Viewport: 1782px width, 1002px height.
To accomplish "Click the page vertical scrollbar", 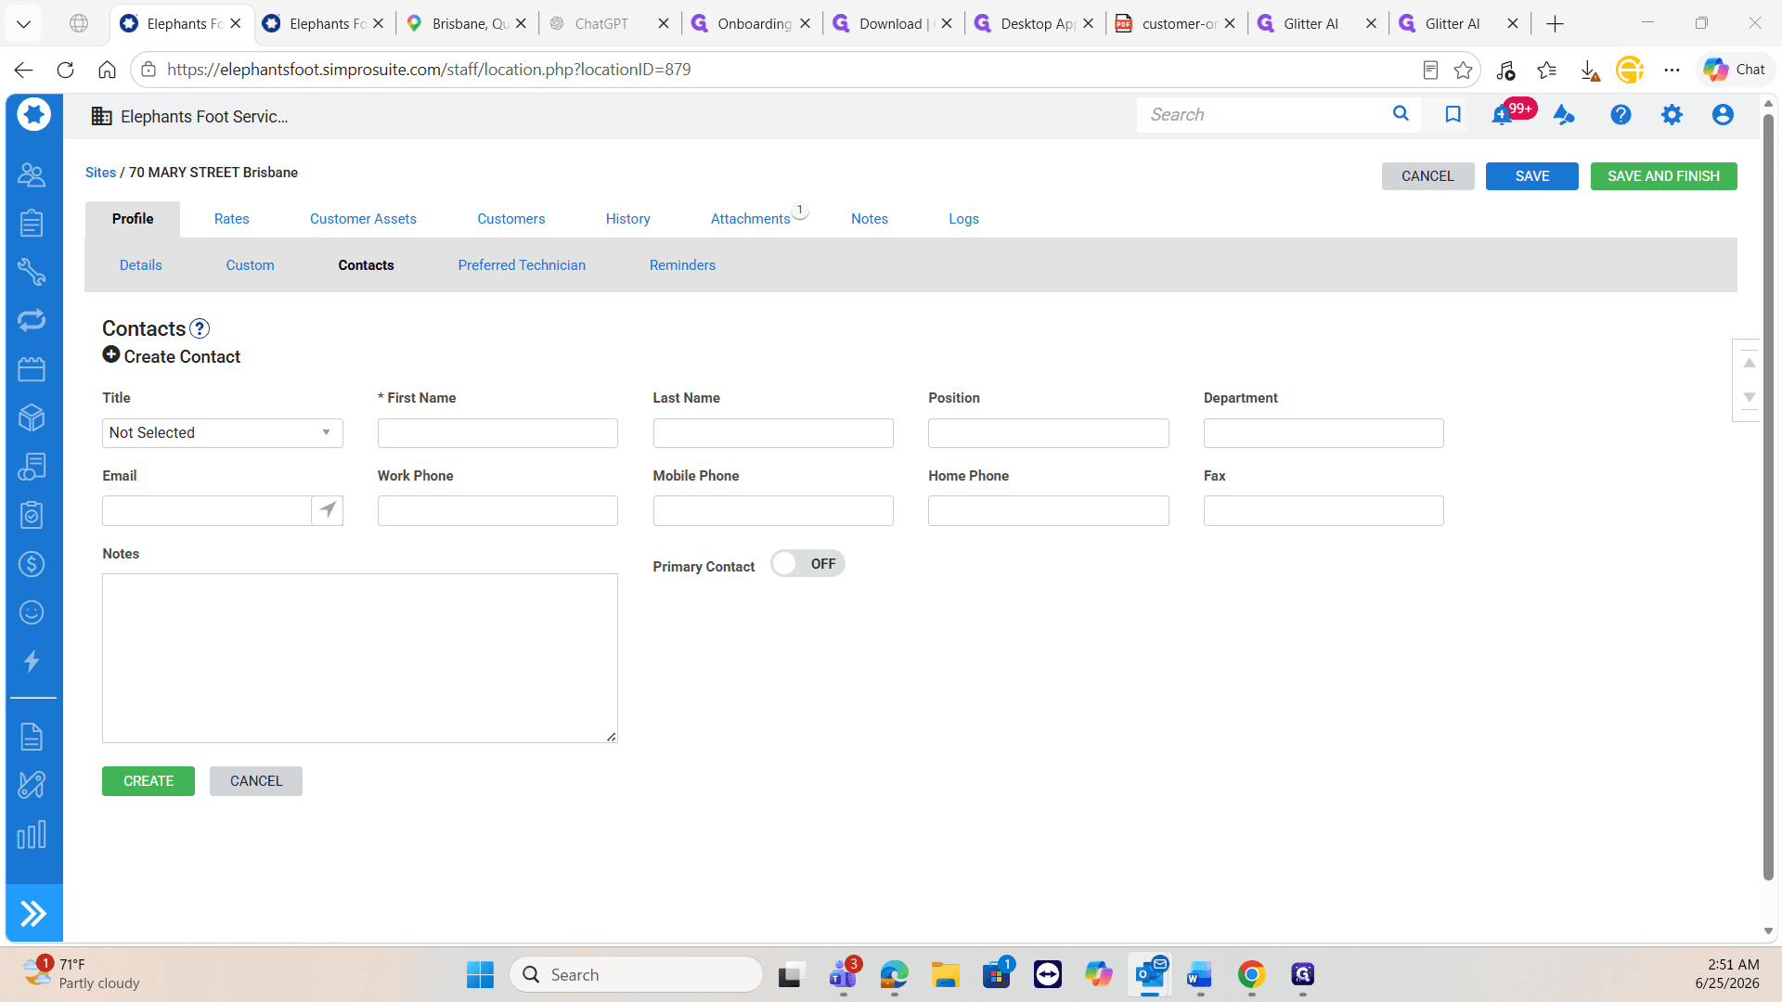I will 1768,496.
